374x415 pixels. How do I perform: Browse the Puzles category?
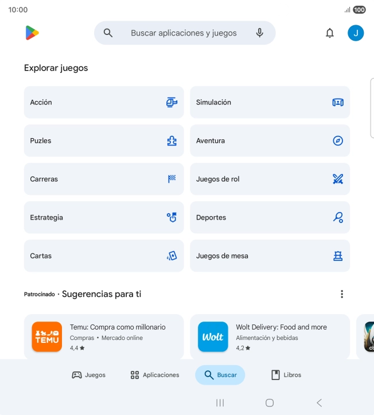coord(104,140)
